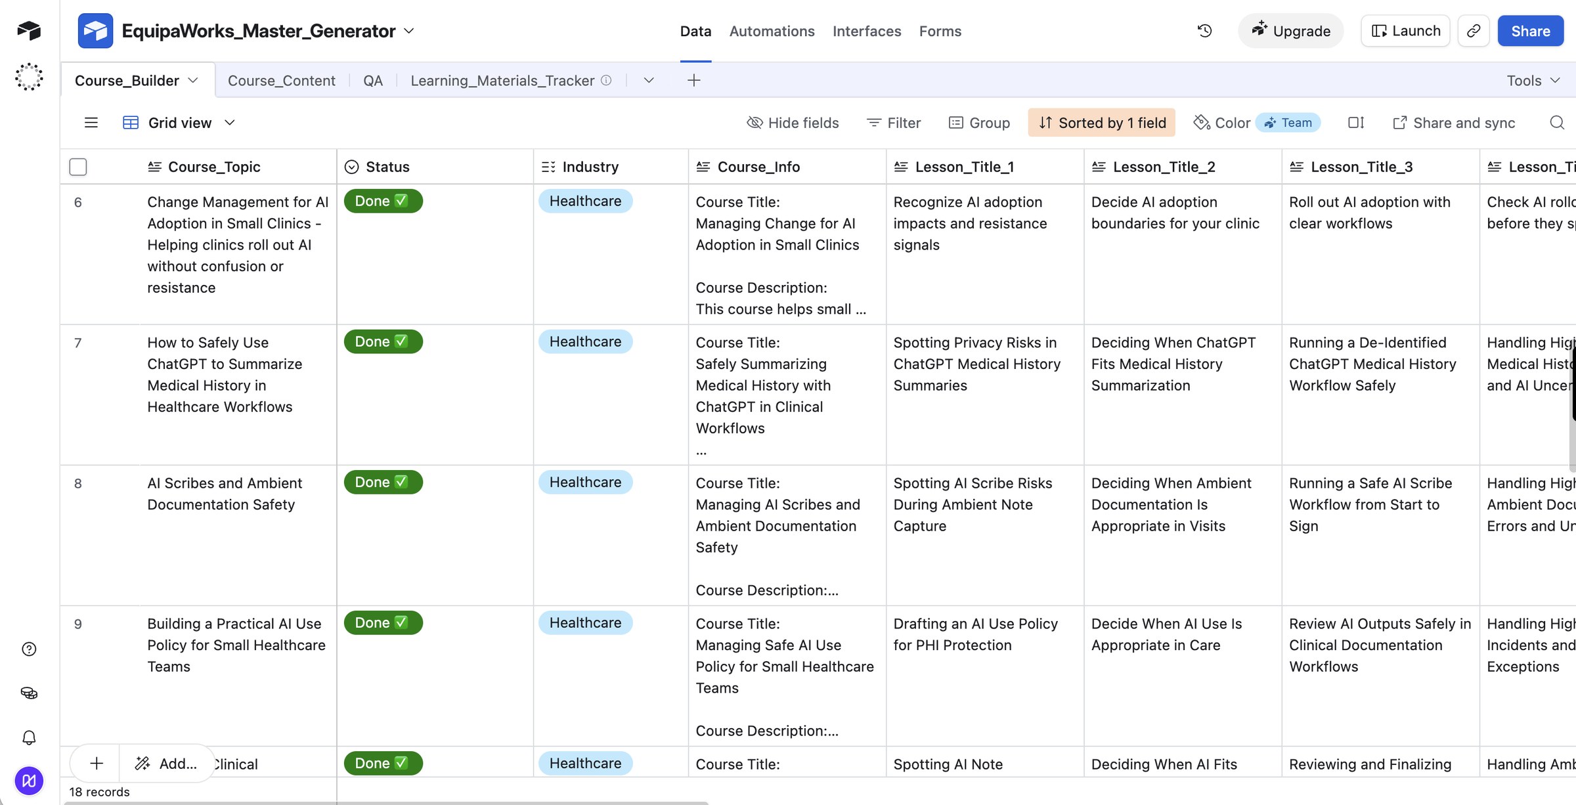Open the help question mark icon
The image size is (1576, 805).
[29, 649]
